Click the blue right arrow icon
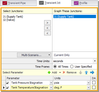The height and width of the screenshot is (92, 99). point(92,72)
